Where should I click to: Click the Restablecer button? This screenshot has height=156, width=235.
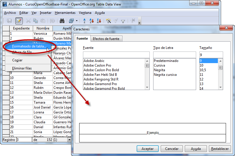[x=220, y=149]
